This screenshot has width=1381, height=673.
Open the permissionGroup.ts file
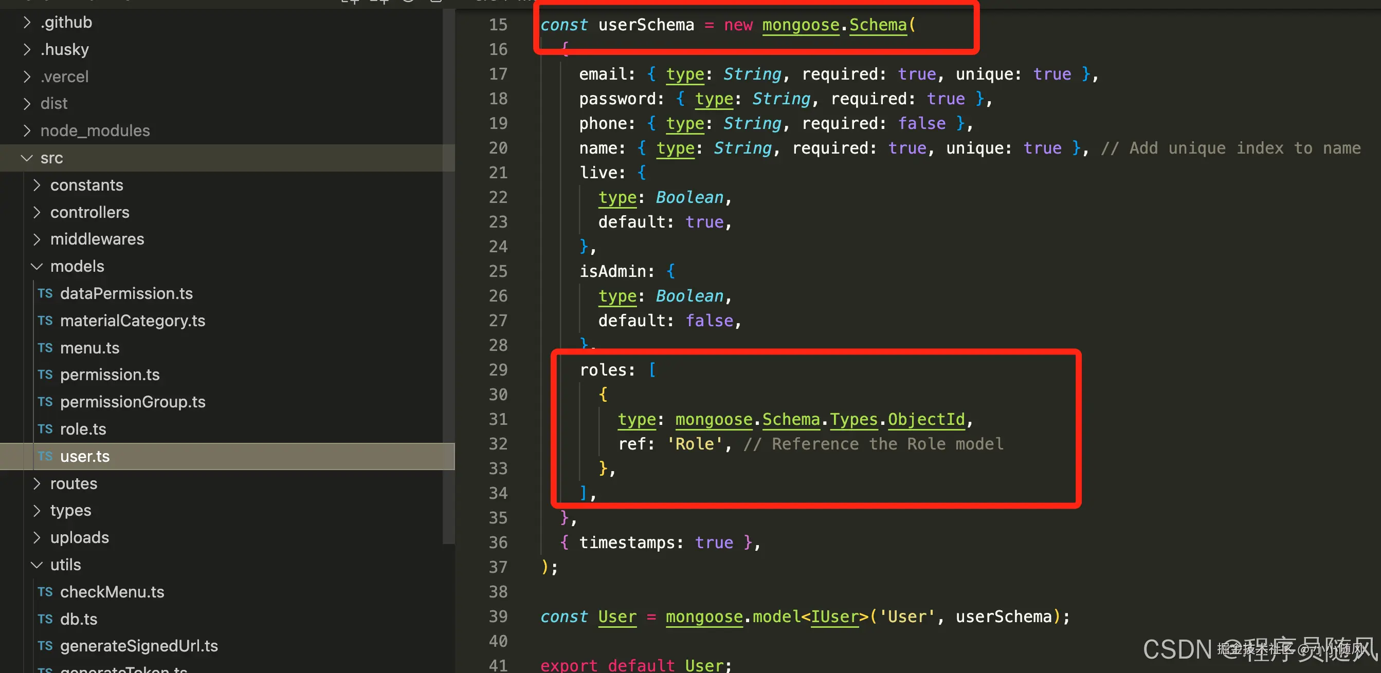point(133,402)
